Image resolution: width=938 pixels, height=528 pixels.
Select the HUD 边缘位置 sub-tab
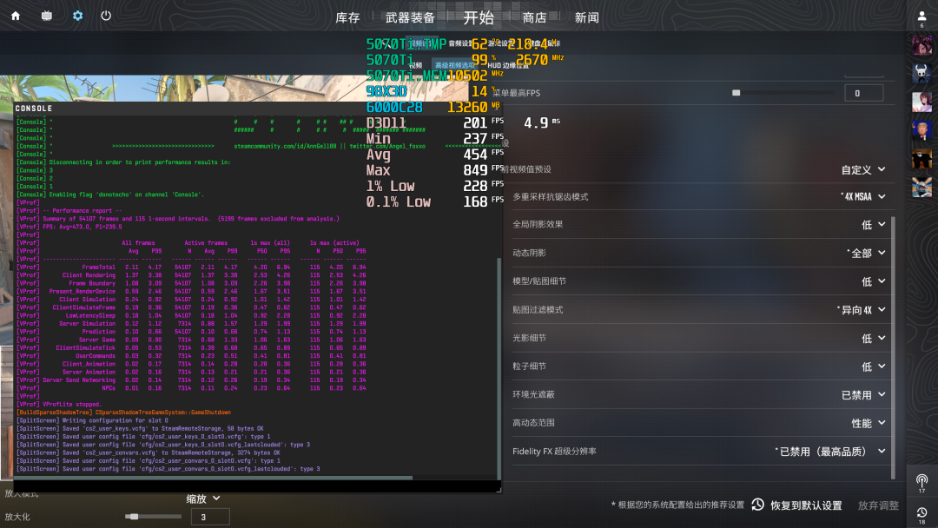click(x=508, y=65)
